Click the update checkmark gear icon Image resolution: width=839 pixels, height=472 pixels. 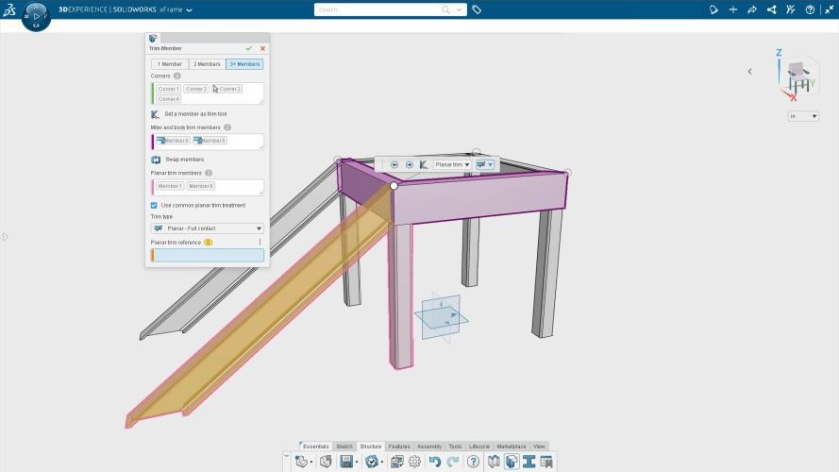pos(372,462)
